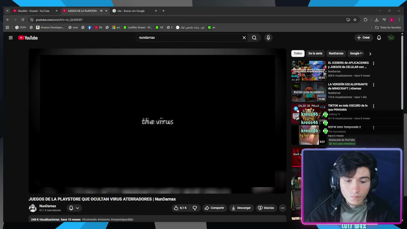Open more actions ellipsis under video

point(282,208)
